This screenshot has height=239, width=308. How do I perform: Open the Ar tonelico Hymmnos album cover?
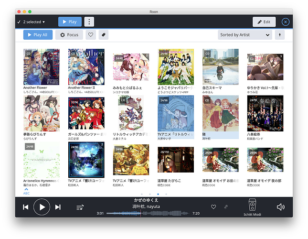click(x=42, y=160)
